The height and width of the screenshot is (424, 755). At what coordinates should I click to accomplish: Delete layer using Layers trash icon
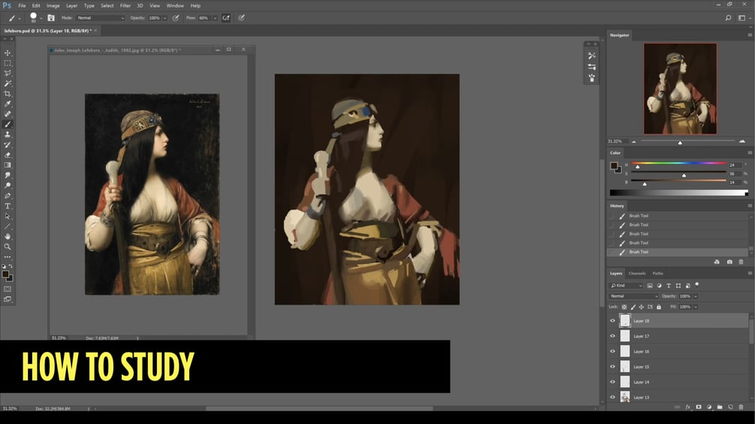coord(741,407)
